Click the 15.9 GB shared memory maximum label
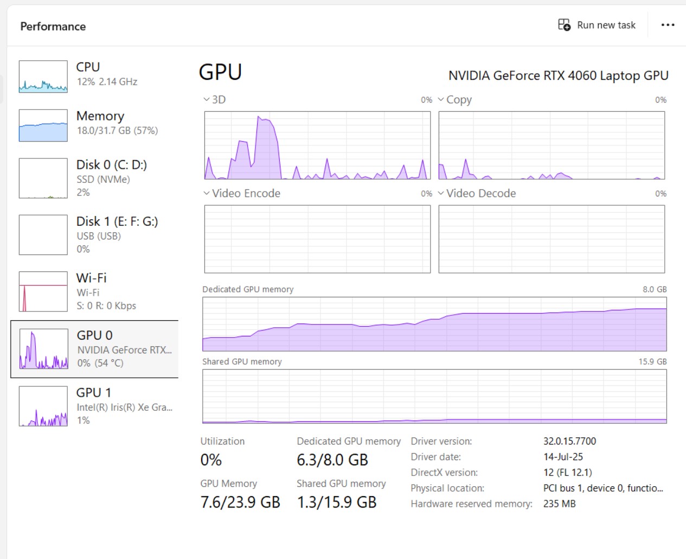Image resolution: width=686 pixels, height=559 pixels. 652,361
